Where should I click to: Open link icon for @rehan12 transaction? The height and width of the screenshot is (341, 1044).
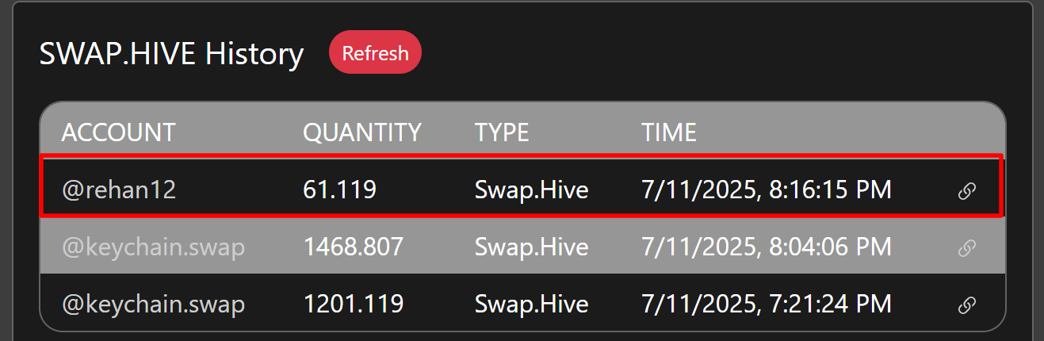pyautogui.click(x=966, y=191)
